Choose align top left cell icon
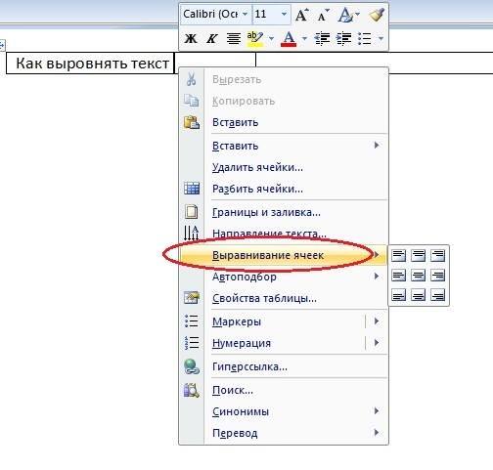Image resolution: width=493 pixels, height=470 pixels. tap(398, 255)
